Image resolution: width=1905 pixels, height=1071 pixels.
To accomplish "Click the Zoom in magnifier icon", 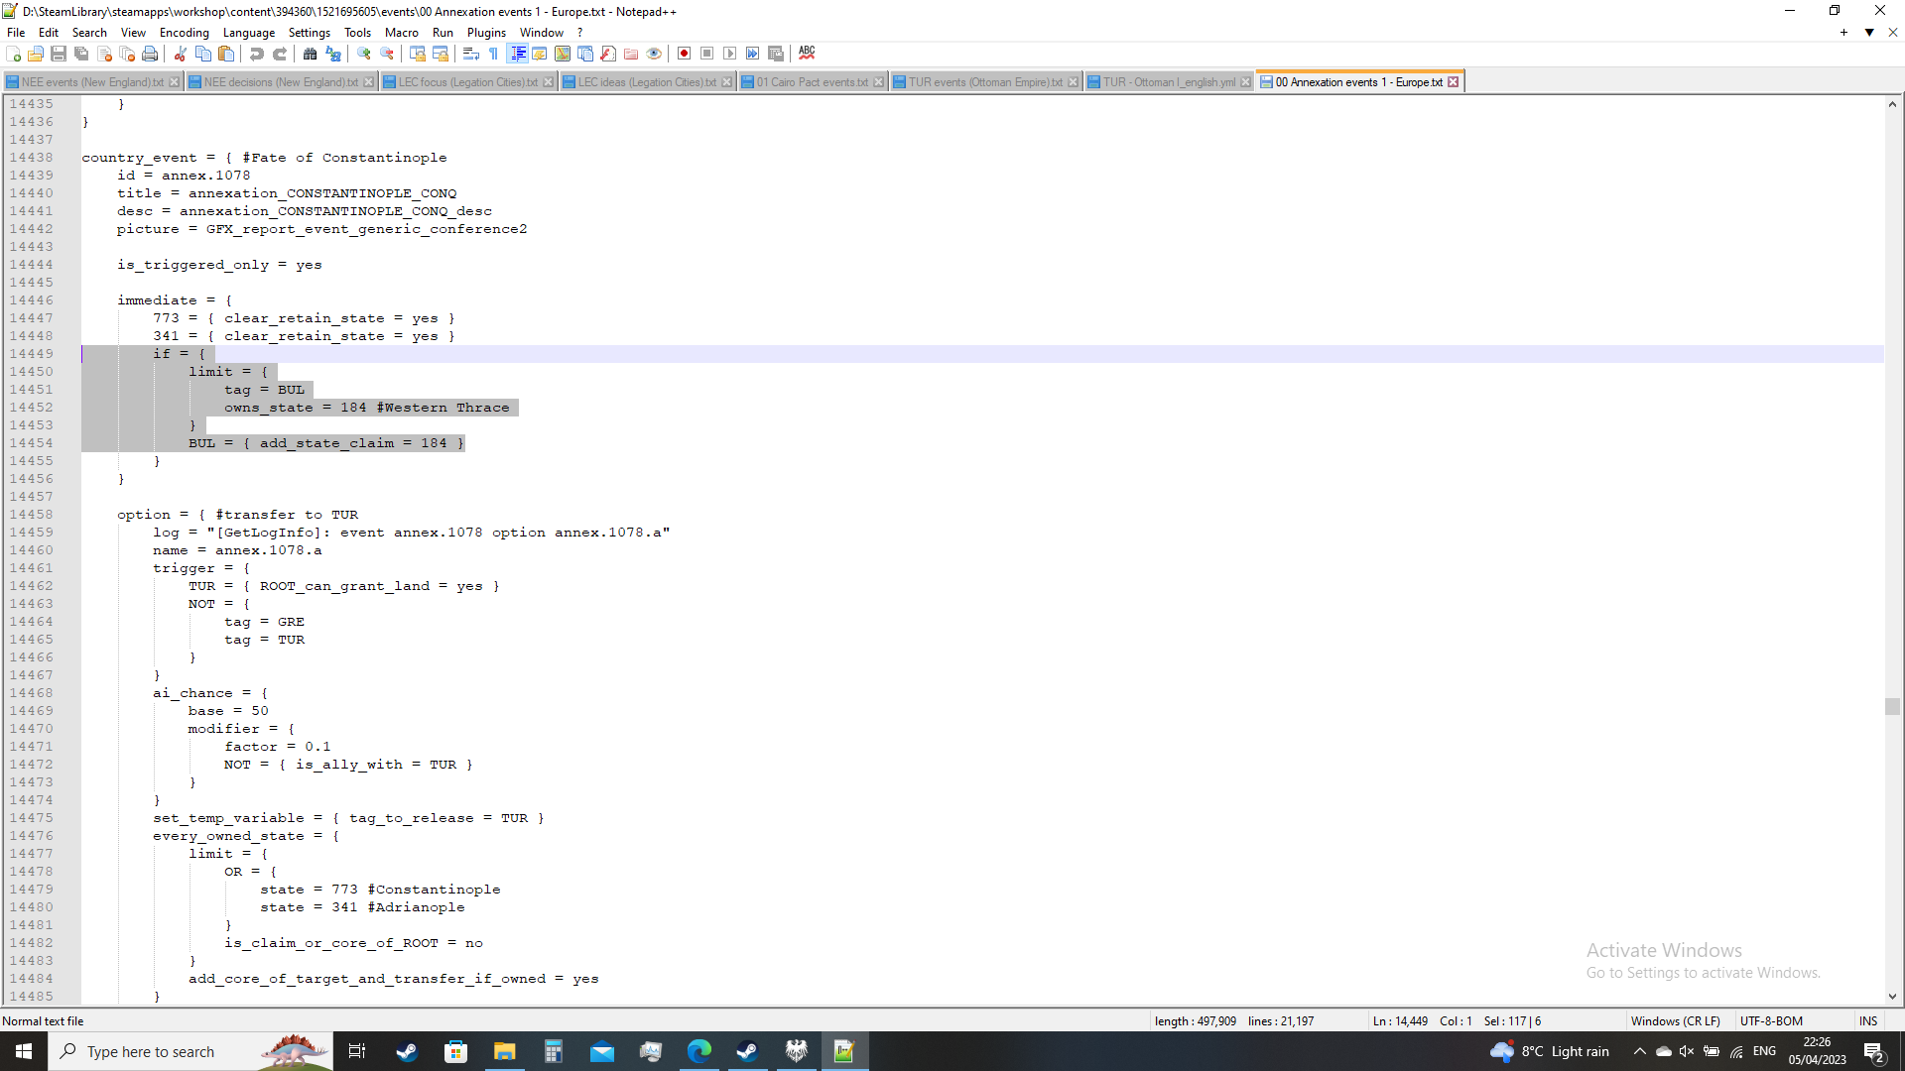I will pos(364,54).
